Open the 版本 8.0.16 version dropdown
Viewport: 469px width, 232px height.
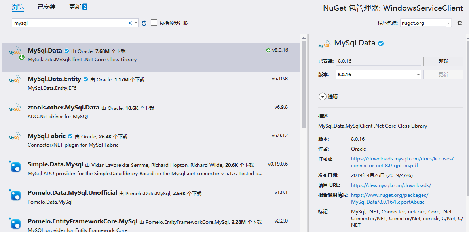coord(378,75)
